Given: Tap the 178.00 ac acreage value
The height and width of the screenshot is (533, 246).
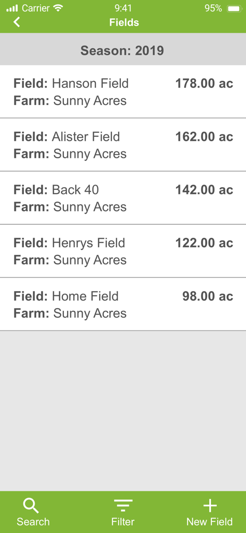Looking at the screenshot, I should [204, 83].
